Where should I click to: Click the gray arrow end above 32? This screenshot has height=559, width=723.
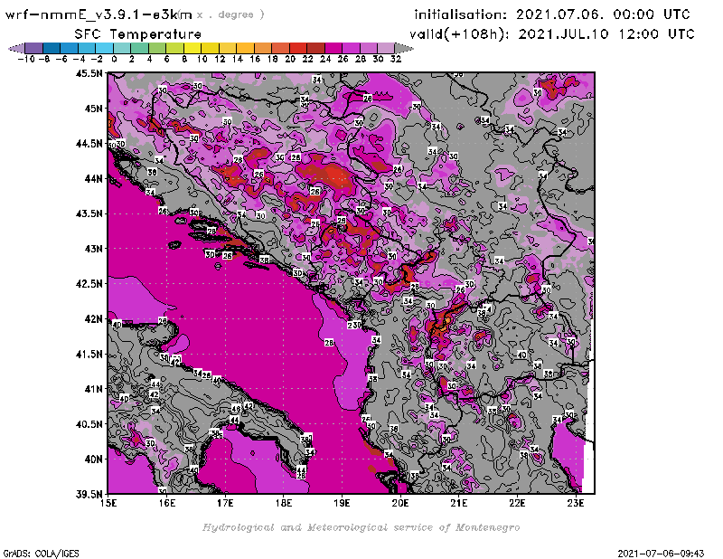tap(404, 48)
